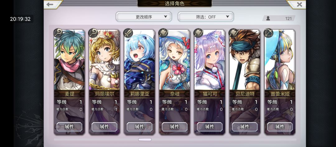336x147 pixels.
Task: Select 莉娜里亚's character portrait
Action: (139, 60)
